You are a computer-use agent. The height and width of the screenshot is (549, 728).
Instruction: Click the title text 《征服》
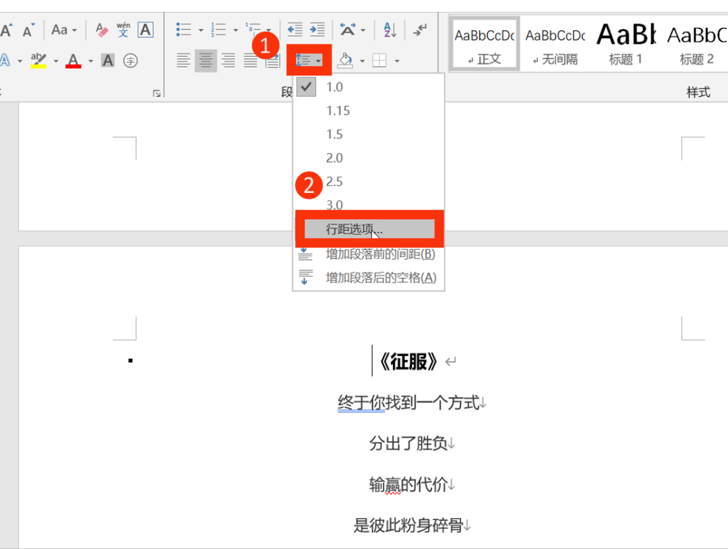(x=408, y=362)
